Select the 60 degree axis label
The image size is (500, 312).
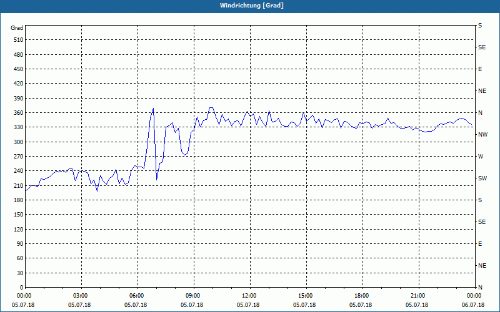[20, 258]
